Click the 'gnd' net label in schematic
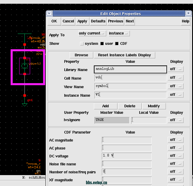Screen dimensions: 193x186 click(30, 100)
